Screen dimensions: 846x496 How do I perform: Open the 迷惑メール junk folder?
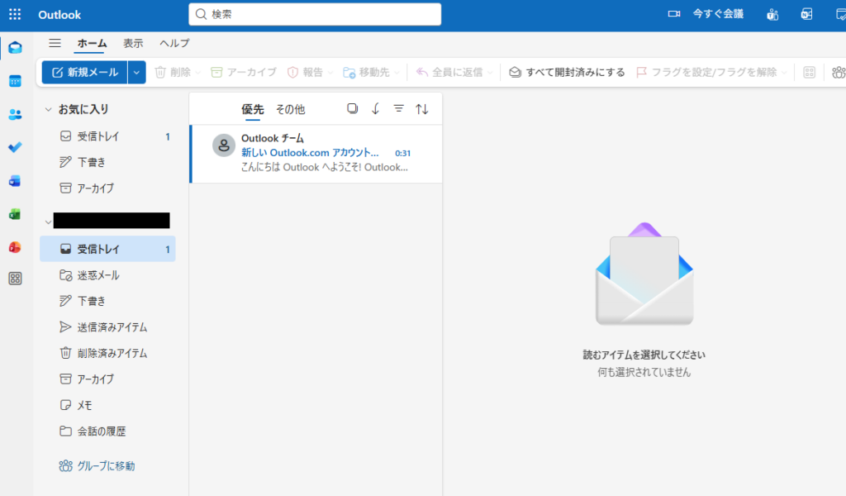[x=98, y=274]
